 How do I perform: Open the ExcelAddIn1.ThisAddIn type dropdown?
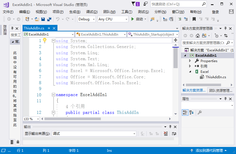101,34
